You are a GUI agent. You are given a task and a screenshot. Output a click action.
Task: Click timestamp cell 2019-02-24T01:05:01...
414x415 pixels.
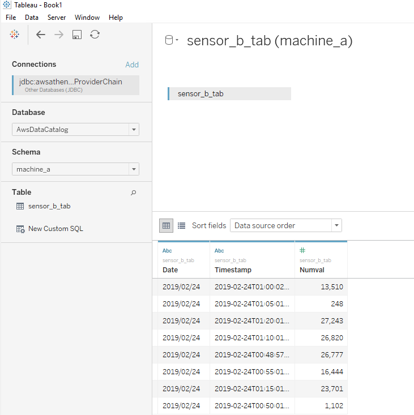click(x=252, y=304)
